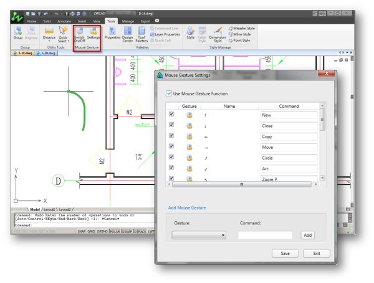
Task: Open the Solid ribbon tab
Action: click(x=47, y=21)
